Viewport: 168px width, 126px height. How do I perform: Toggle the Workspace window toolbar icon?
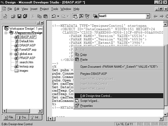click(75, 16)
